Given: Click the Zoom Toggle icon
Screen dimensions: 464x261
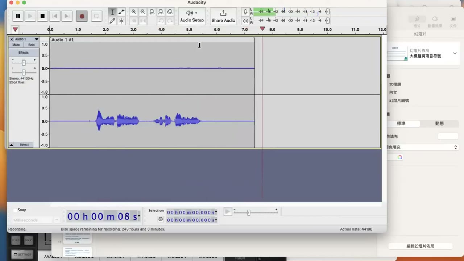Looking at the screenshot, I should click(170, 12).
